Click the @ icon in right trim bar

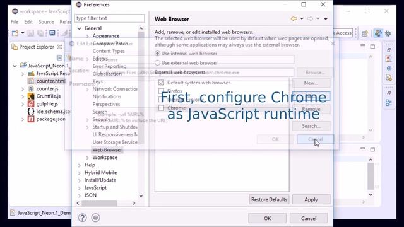pyautogui.click(x=389, y=68)
